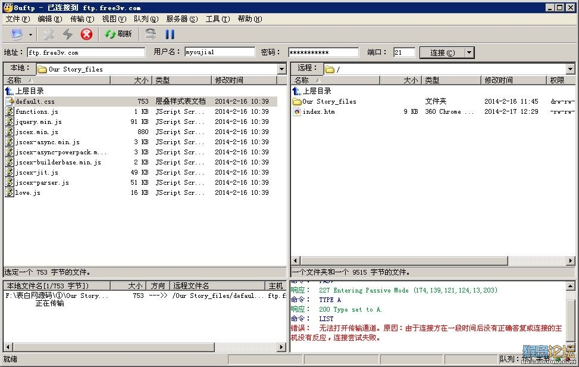Select love.js script icon

(x=10, y=192)
